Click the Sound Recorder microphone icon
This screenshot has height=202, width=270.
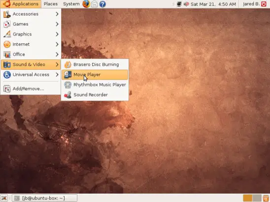coord(67,95)
